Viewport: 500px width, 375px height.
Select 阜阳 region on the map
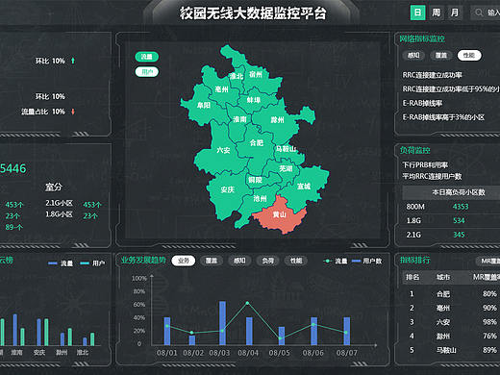point(204,105)
